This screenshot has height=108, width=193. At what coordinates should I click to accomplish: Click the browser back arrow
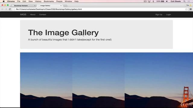pos(2,9)
